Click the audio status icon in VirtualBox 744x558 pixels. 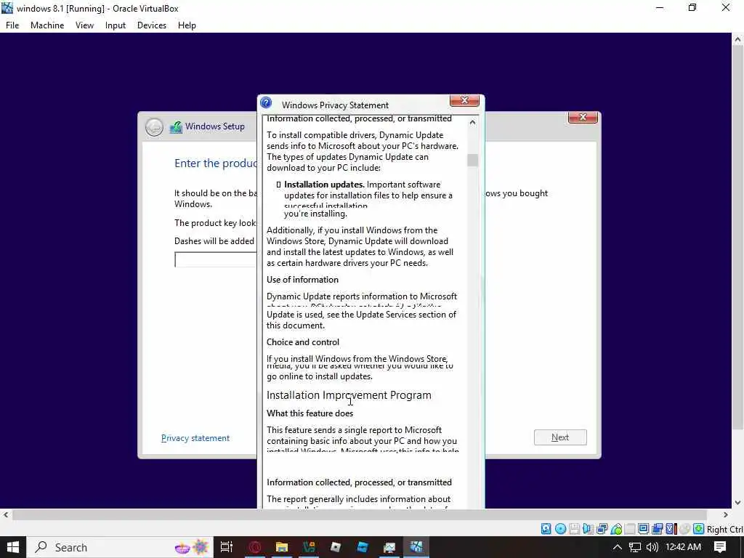589,529
